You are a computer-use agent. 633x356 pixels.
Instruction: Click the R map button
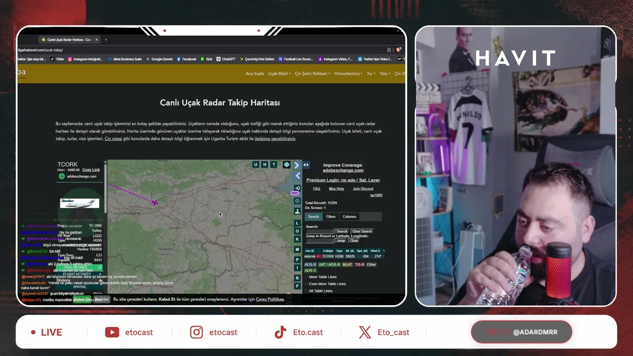click(297, 278)
